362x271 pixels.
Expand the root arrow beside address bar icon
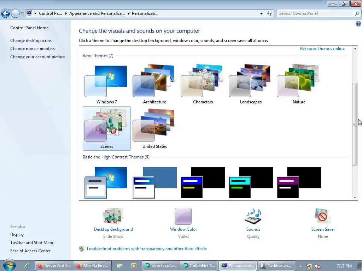[35, 14]
